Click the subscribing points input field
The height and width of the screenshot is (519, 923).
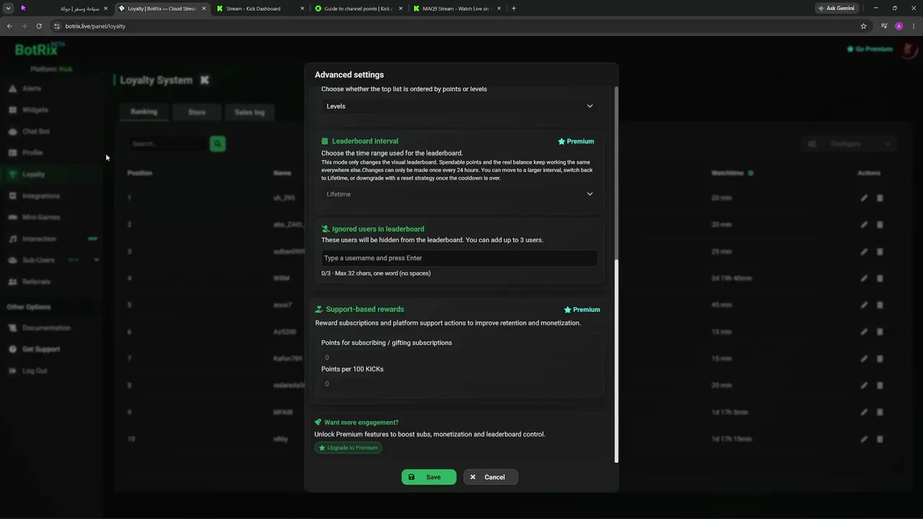coord(459,358)
